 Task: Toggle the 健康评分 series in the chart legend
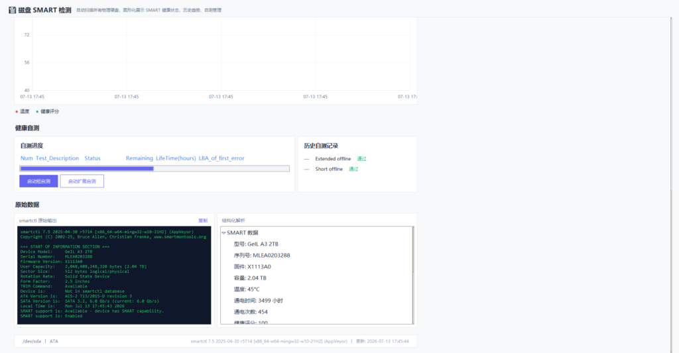[x=48, y=112]
